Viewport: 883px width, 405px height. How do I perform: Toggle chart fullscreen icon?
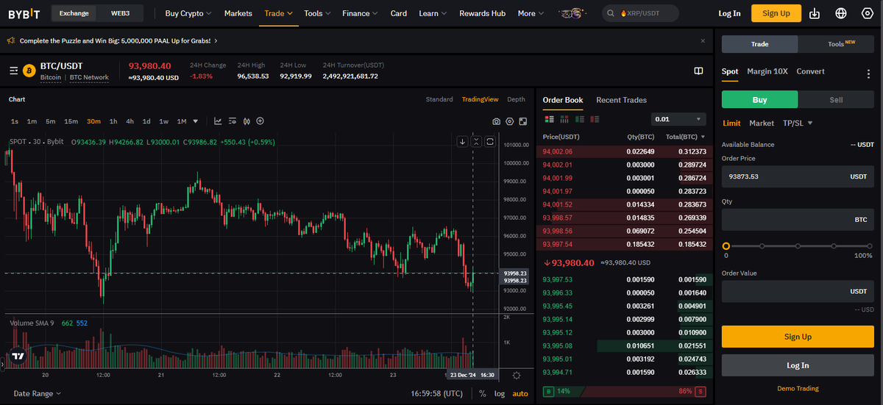tap(522, 121)
